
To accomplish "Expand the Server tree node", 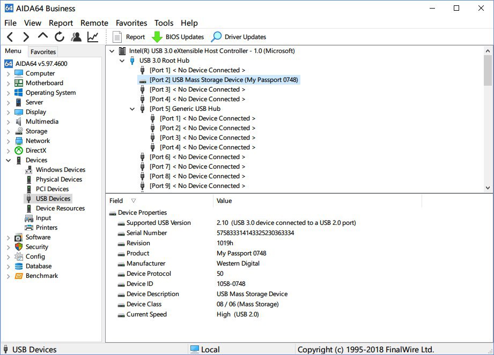I will pos(9,102).
